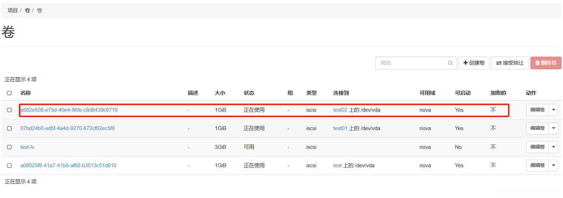The height and width of the screenshot is (198, 563).
Task: Click the search magnifier icon in filter box
Action: click(x=450, y=63)
